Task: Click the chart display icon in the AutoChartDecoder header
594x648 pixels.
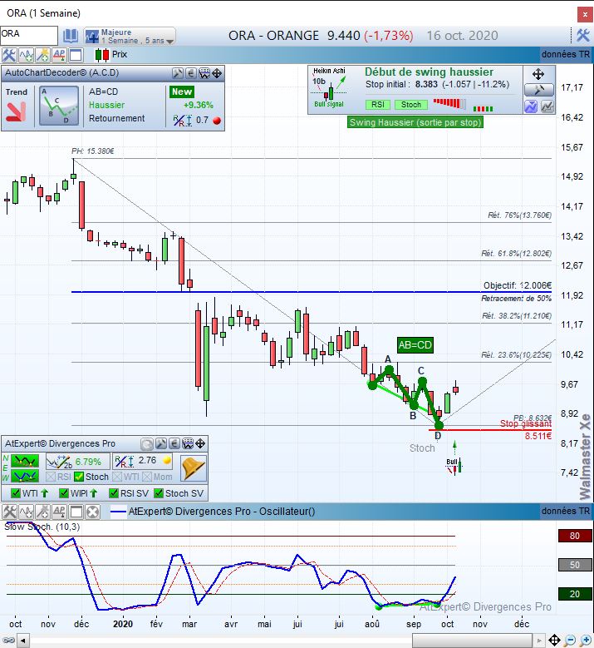Action: coord(204,73)
